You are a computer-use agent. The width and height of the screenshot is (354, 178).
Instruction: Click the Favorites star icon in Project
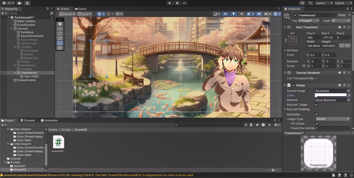[x=269, y=125]
